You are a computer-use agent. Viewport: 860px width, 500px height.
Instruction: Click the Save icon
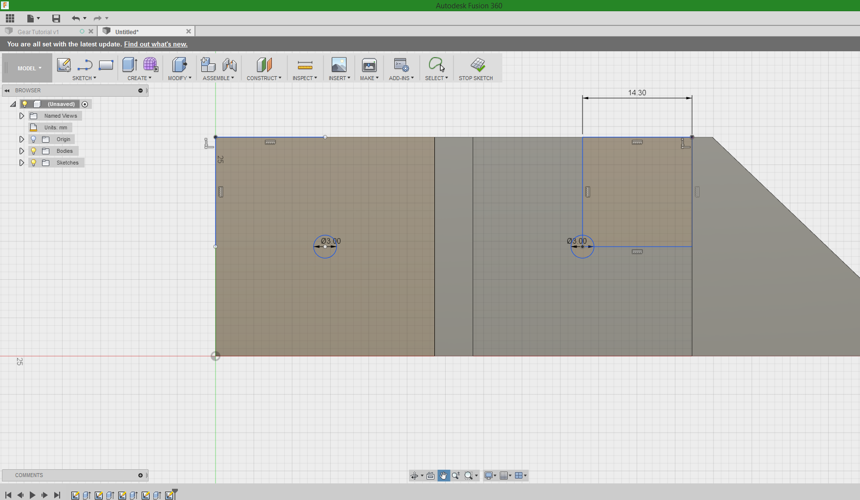56,19
